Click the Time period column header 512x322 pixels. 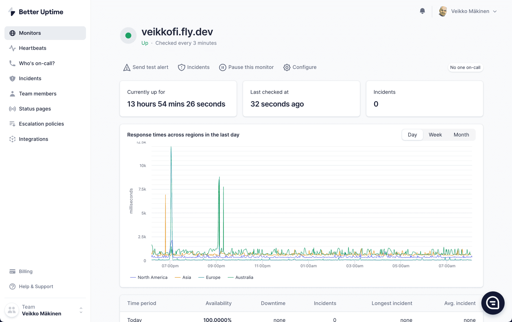[142, 303]
